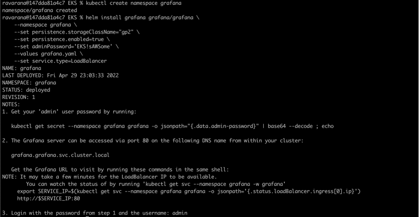419x217 pixels.
Task: Click the 'kubectl get secret' command line
Action: [x=172, y=126]
